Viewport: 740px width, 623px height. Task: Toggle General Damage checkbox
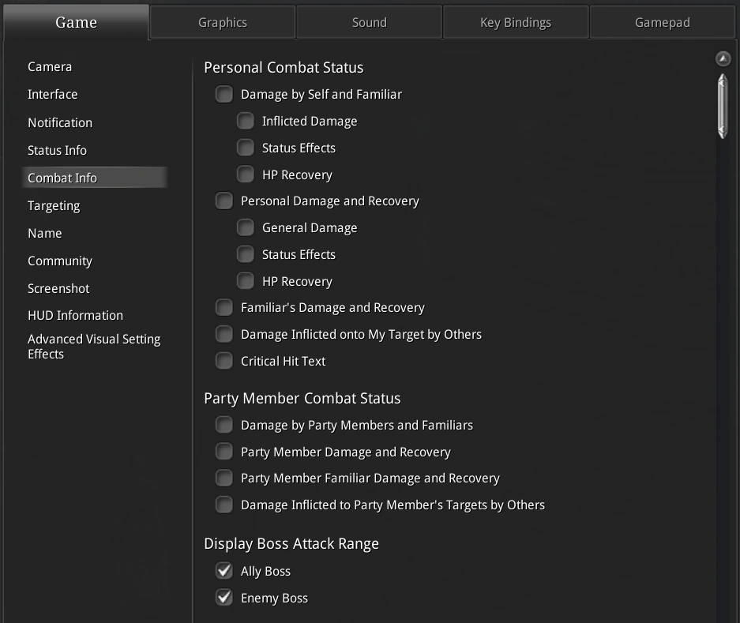246,228
